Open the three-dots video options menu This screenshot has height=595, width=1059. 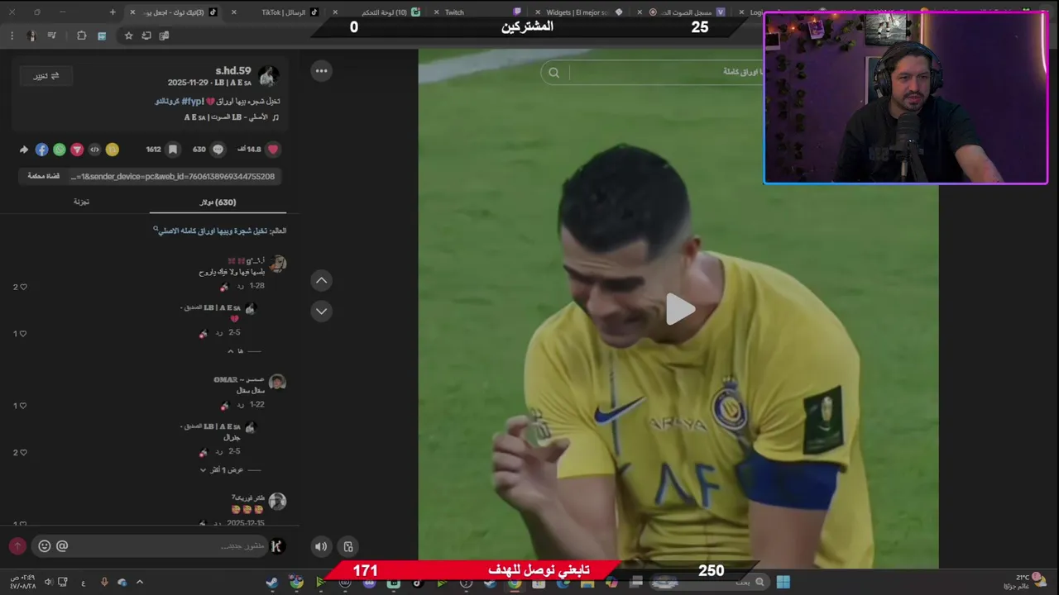[x=321, y=71]
